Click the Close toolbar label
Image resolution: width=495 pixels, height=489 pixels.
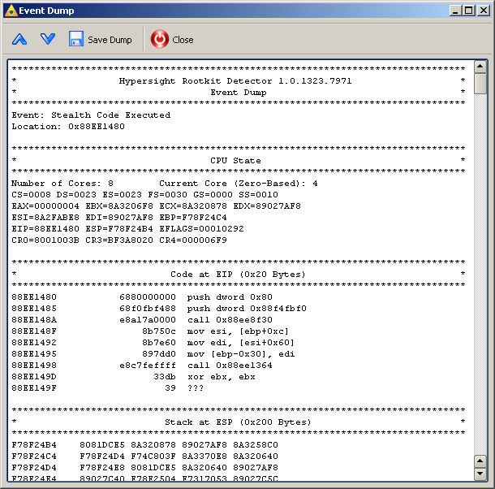point(183,40)
